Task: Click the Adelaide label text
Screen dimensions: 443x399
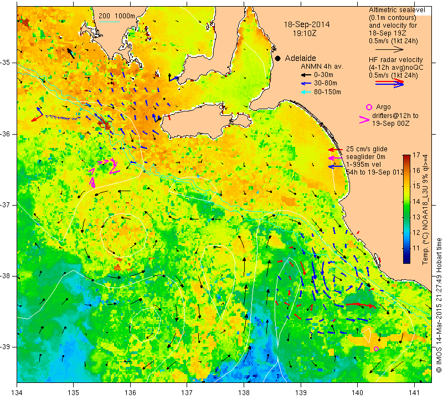Action: (x=300, y=58)
